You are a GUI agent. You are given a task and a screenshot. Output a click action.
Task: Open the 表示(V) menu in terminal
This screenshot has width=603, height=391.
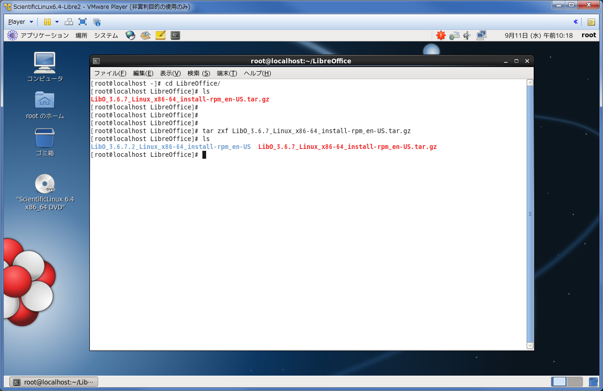pyautogui.click(x=170, y=74)
